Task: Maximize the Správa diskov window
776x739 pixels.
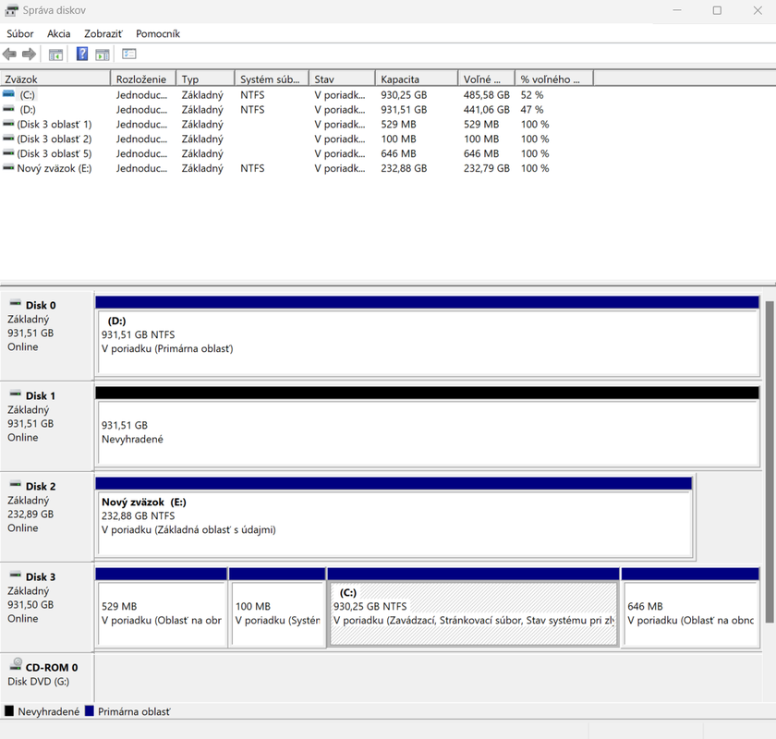Action: [717, 10]
